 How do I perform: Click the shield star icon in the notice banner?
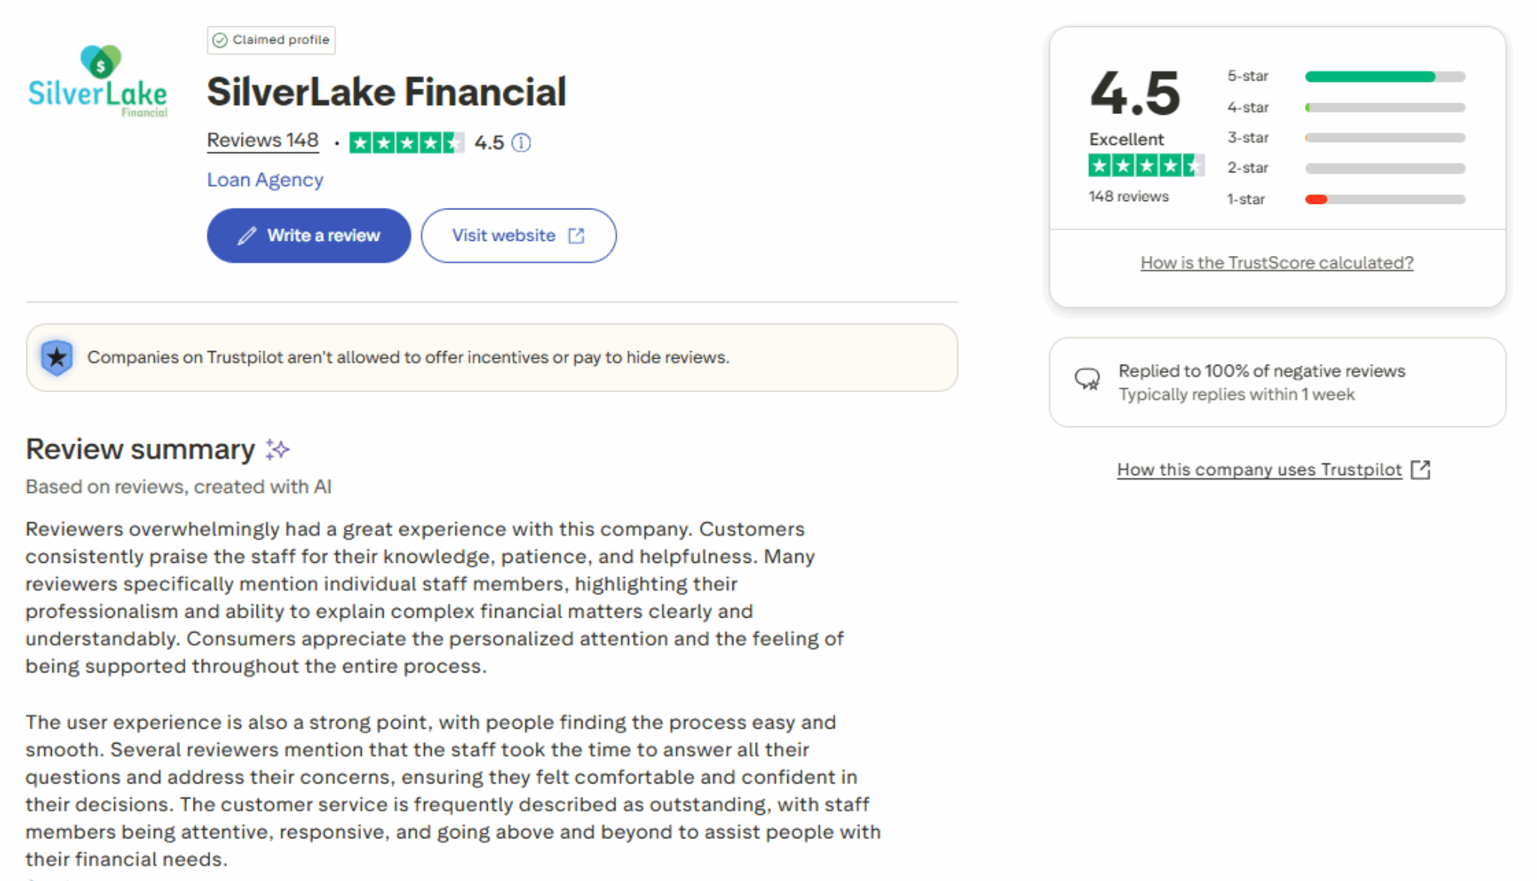pos(57,357)
